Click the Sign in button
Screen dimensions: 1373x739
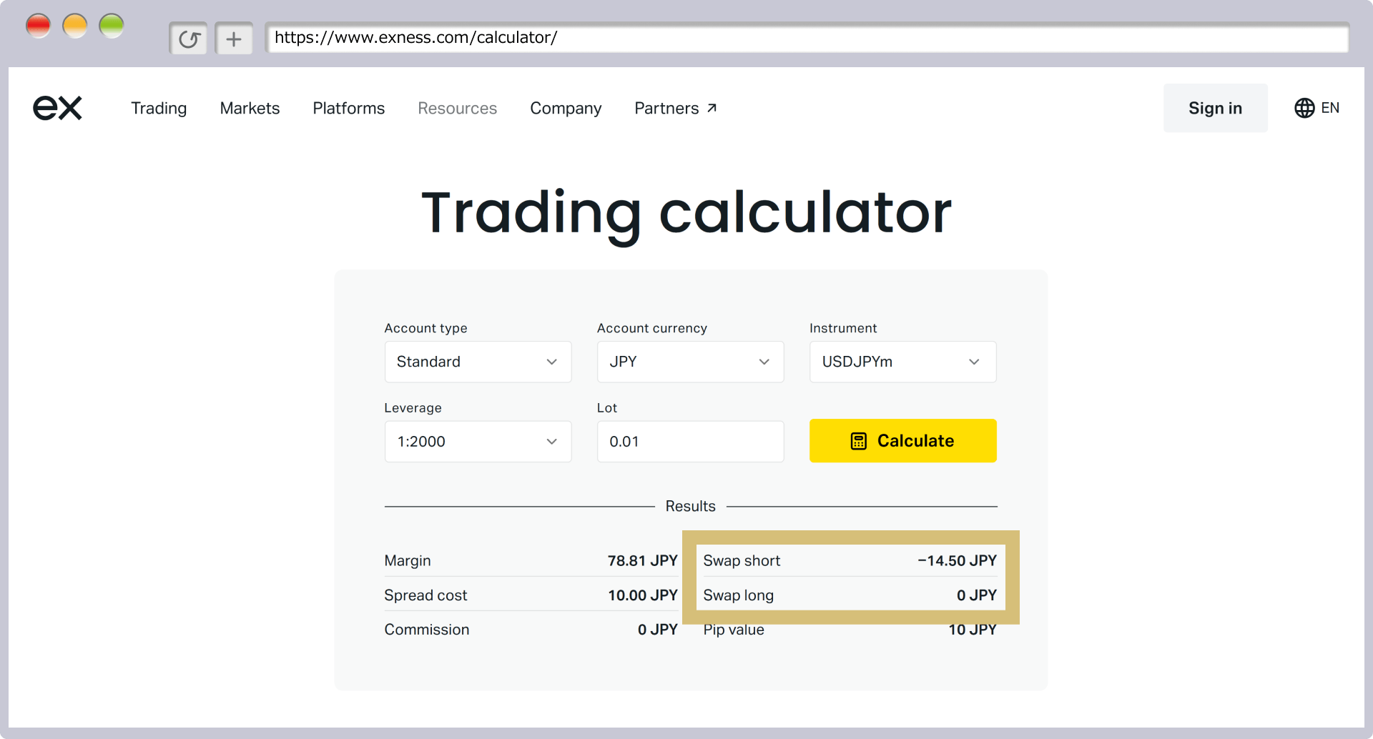[x=1216, y=108]
